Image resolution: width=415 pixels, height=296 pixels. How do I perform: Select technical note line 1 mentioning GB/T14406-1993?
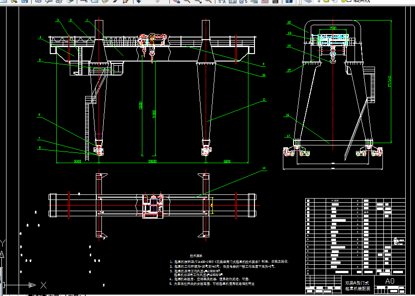[229, 261]
